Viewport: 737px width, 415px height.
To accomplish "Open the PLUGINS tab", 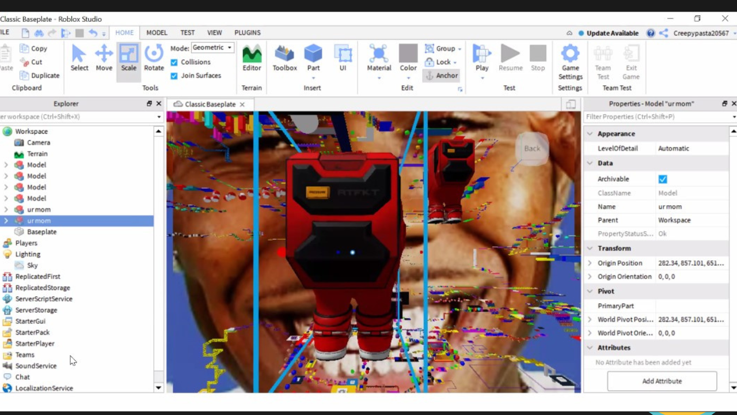I will 248,33.
